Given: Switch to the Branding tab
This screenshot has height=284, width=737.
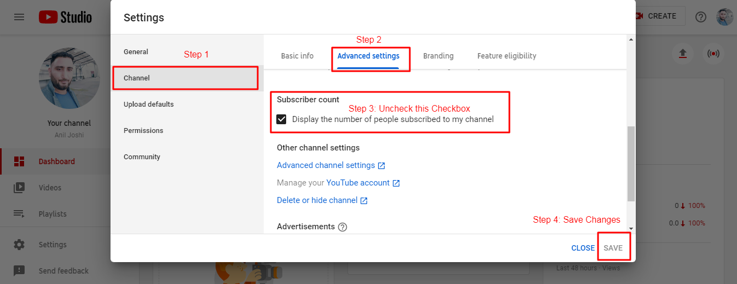Looking at the screenshot, I should coord(438,56).
